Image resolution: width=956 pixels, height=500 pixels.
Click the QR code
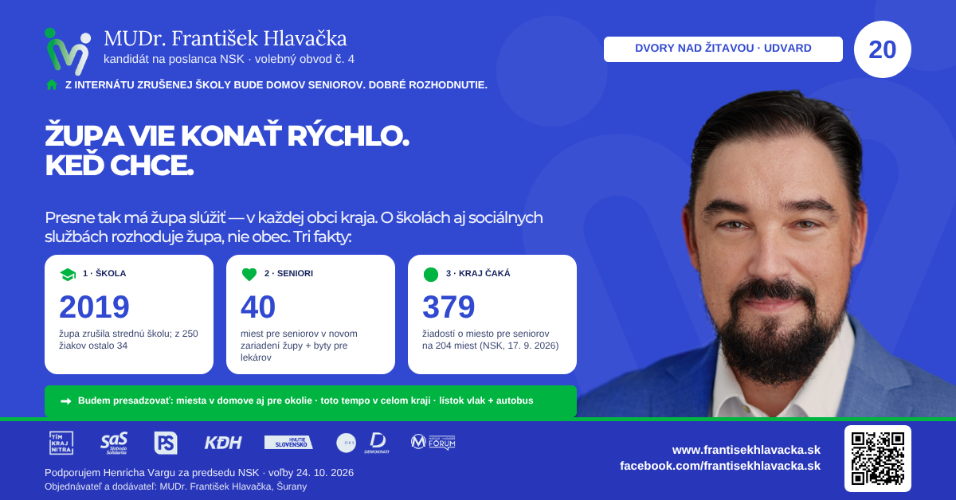coord(878,459)
